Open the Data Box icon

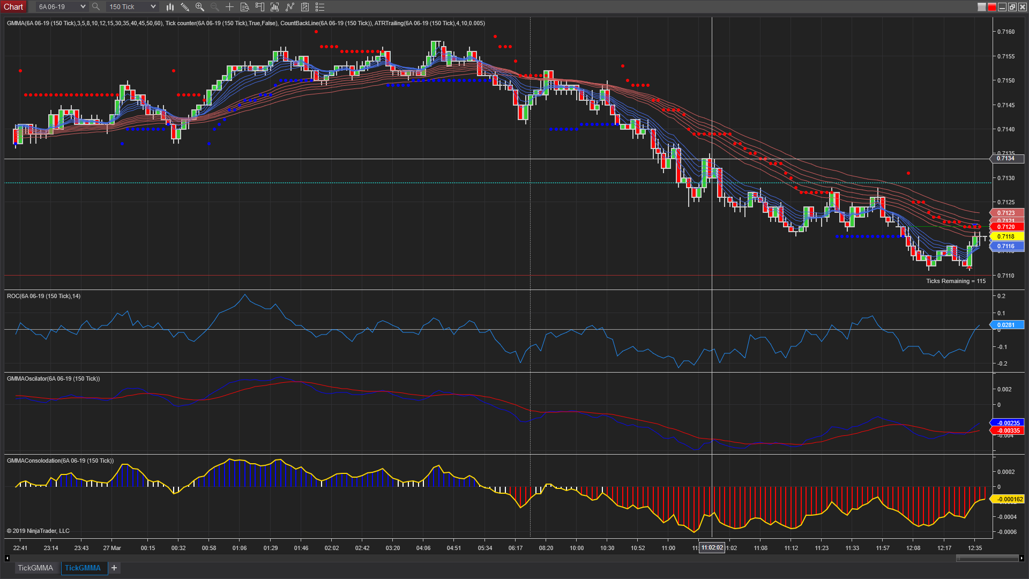244,7
